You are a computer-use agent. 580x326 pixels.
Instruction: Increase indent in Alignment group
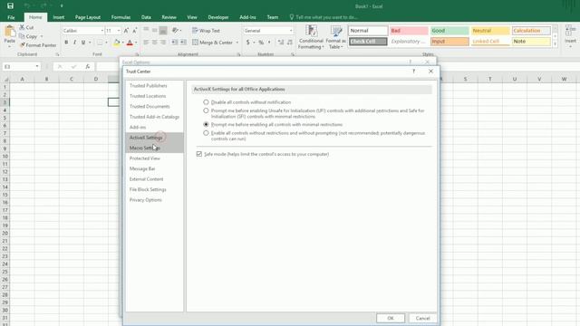pyautogui.click(x=183, y=43)
